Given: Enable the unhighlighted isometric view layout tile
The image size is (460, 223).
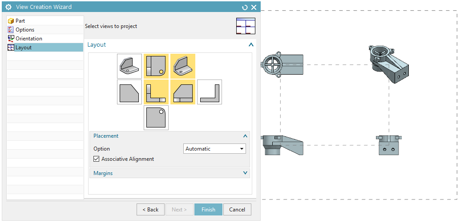Looking at the screenshot, I should pyautogui.click(x=129, y=66).
